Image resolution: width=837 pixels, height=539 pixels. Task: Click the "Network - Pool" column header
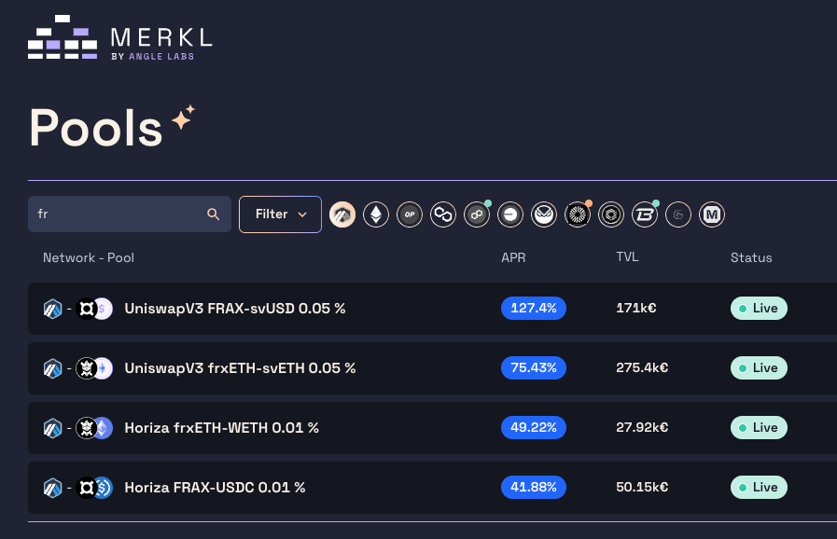(89, 257)
